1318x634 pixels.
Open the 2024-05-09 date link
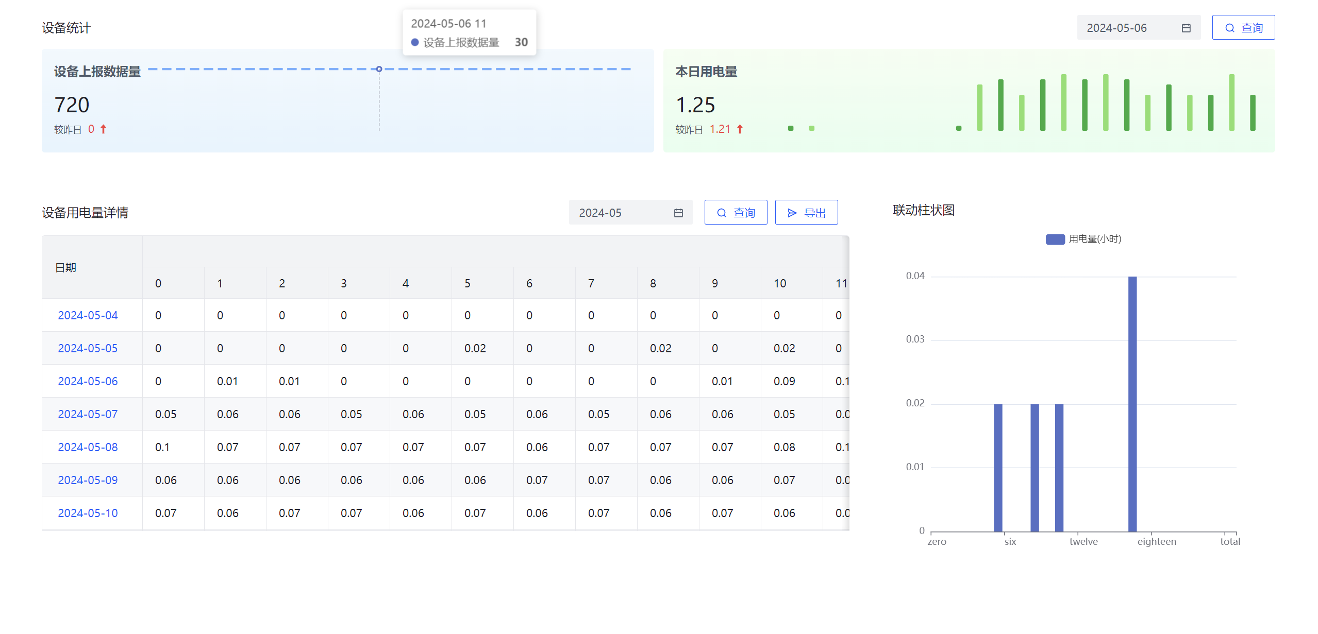(x=88, y=480)
